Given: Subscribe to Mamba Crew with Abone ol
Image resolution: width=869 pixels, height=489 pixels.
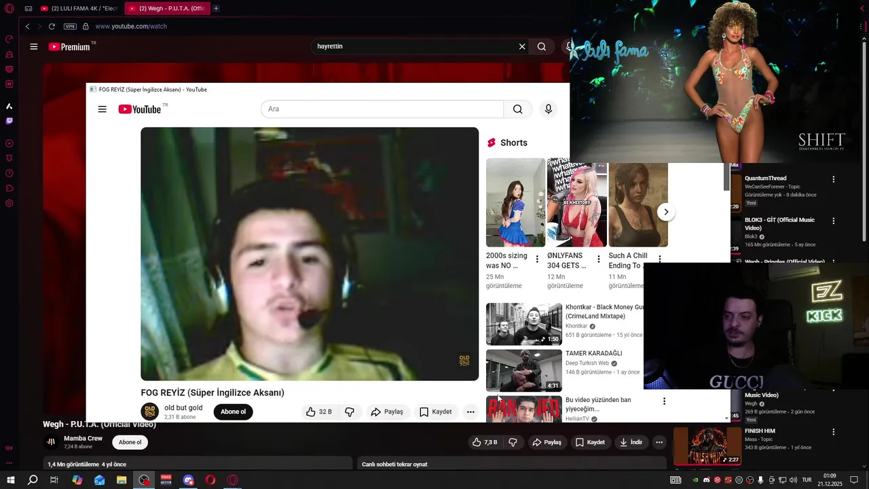Looking at the screenshot, I should click(x=130, y=442).
